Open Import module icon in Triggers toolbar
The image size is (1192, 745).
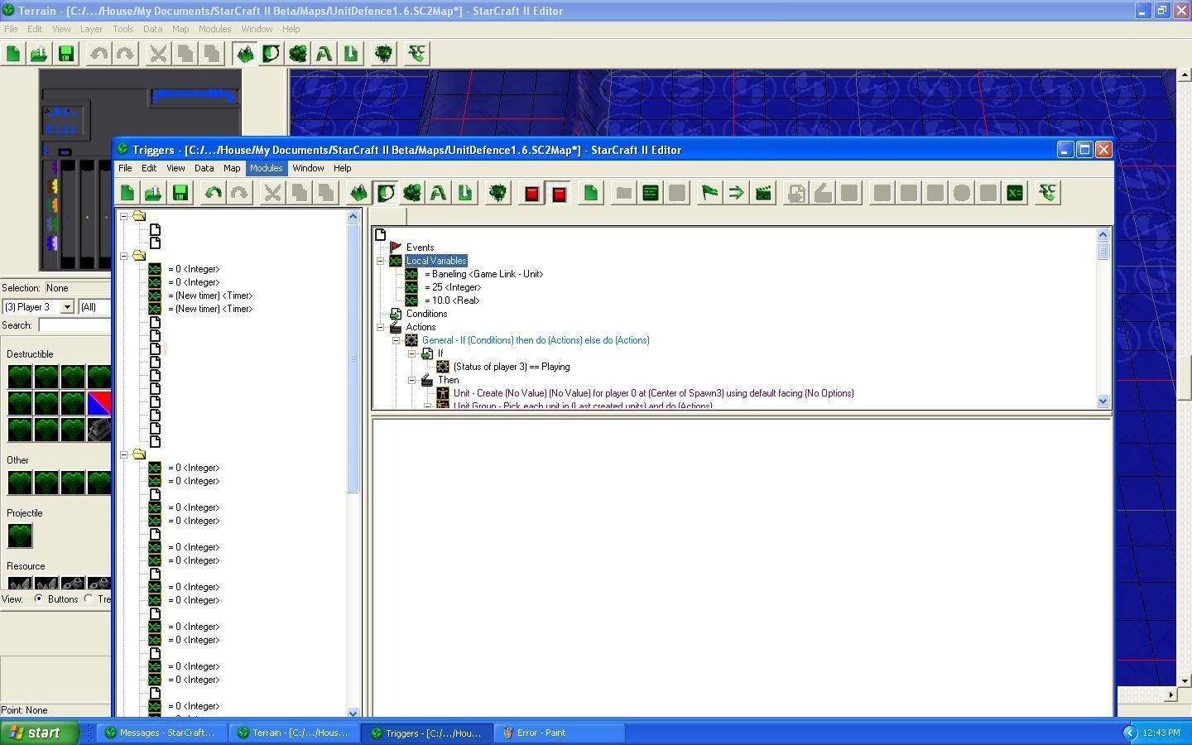(x=464, y=193)
